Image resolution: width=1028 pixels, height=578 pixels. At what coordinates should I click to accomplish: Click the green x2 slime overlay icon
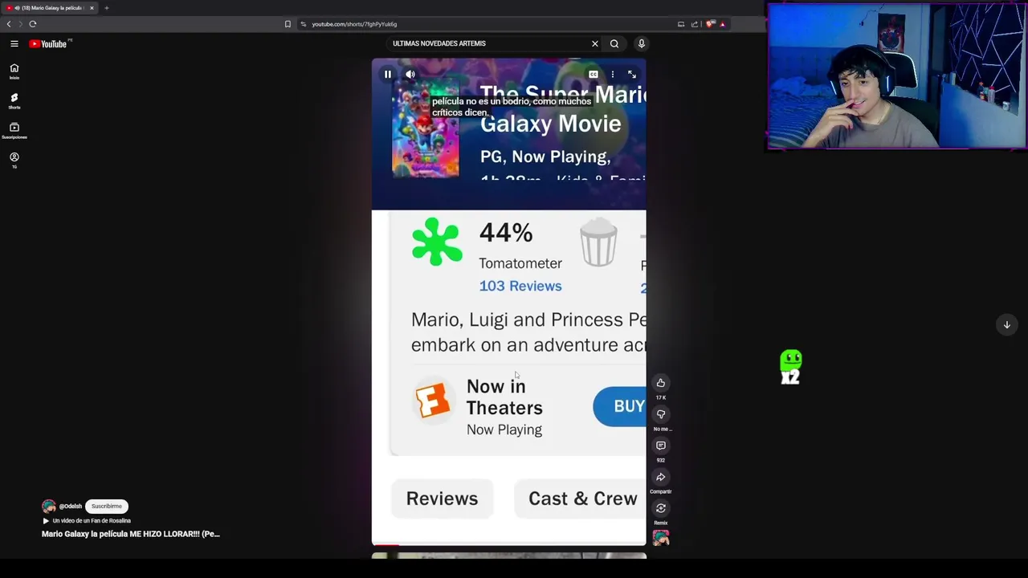pyautogui.click(x=791, y=368)
